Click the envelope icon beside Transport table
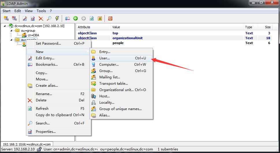Viewport: 280px width, 153px height. [94, 84]
